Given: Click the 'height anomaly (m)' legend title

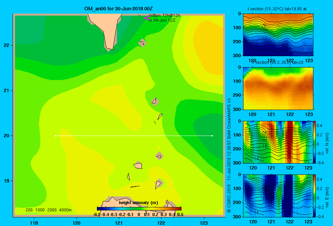Looking at the screenshot, I should (139, 203).
